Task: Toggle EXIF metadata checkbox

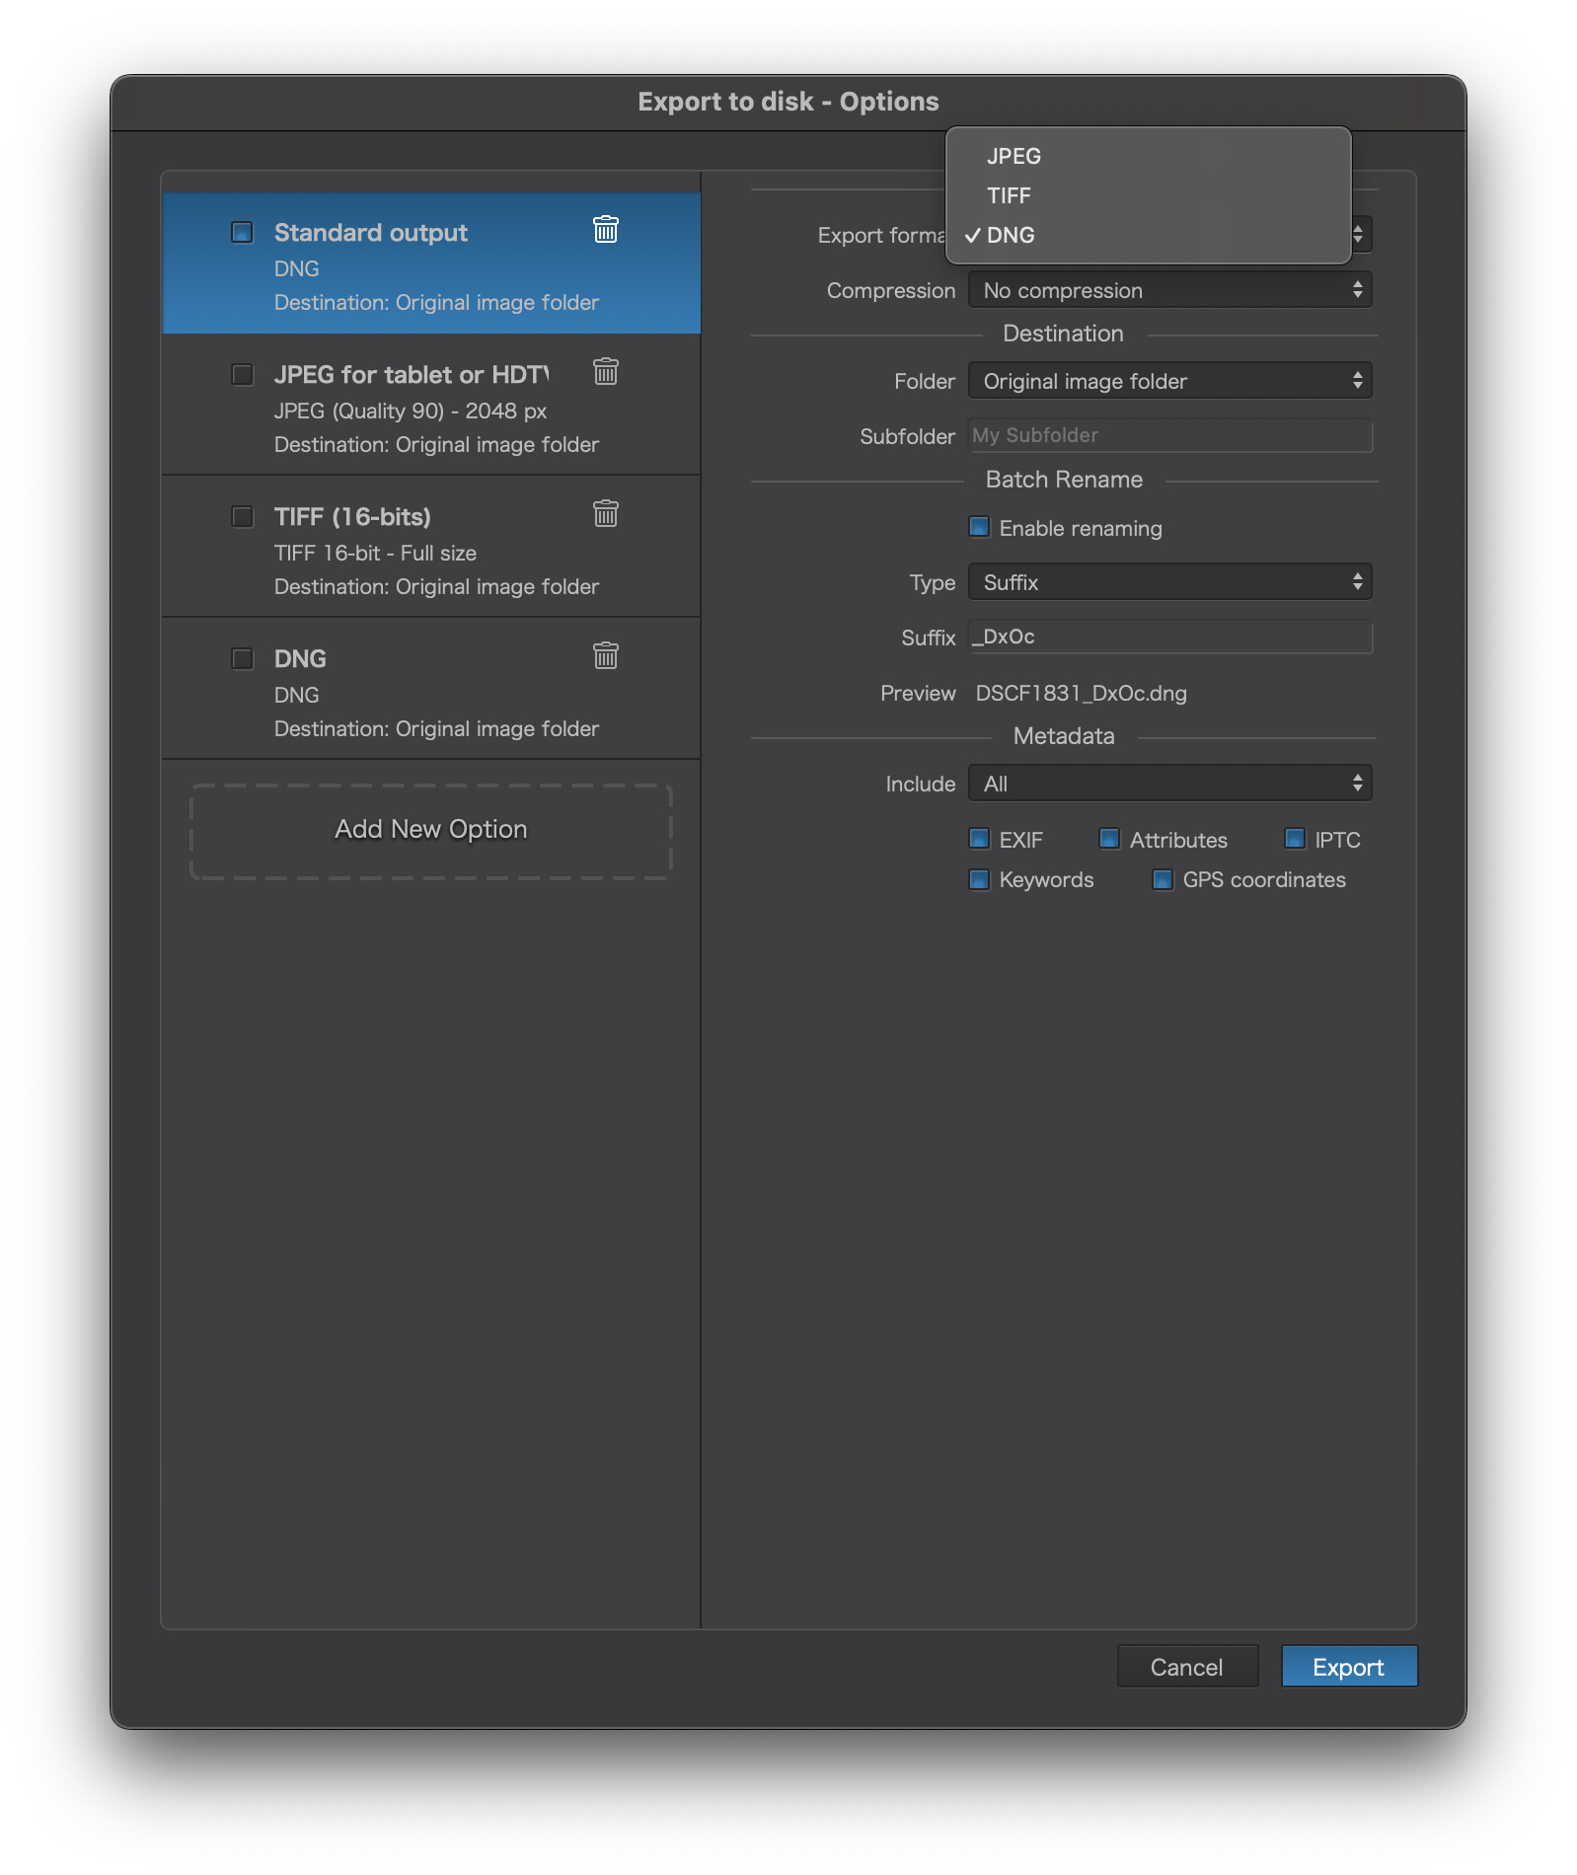Action: (x=979, y=839)
